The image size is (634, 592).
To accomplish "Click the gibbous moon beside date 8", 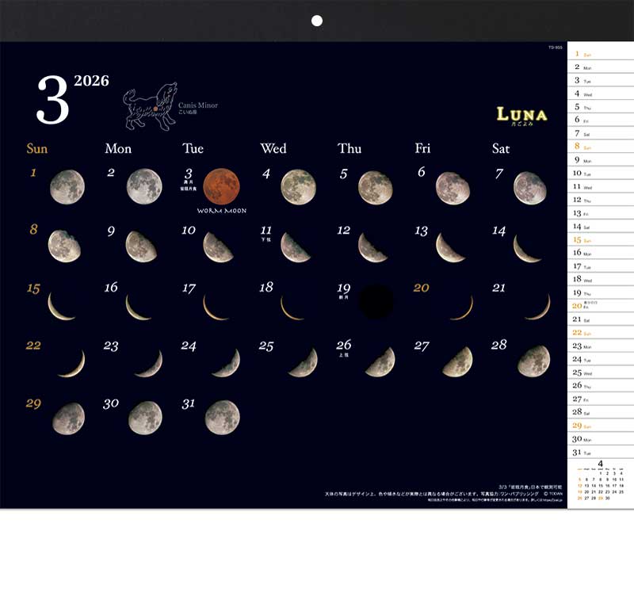I will pyautogui.click(x=64, y=246).
